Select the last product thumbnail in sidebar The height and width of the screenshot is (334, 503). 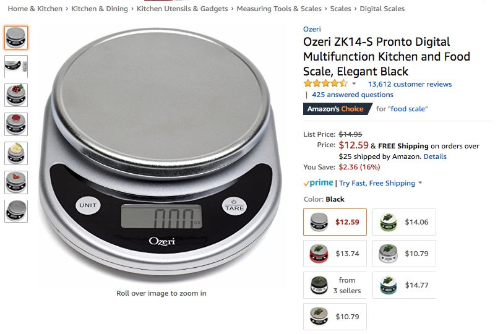[16, 211]
